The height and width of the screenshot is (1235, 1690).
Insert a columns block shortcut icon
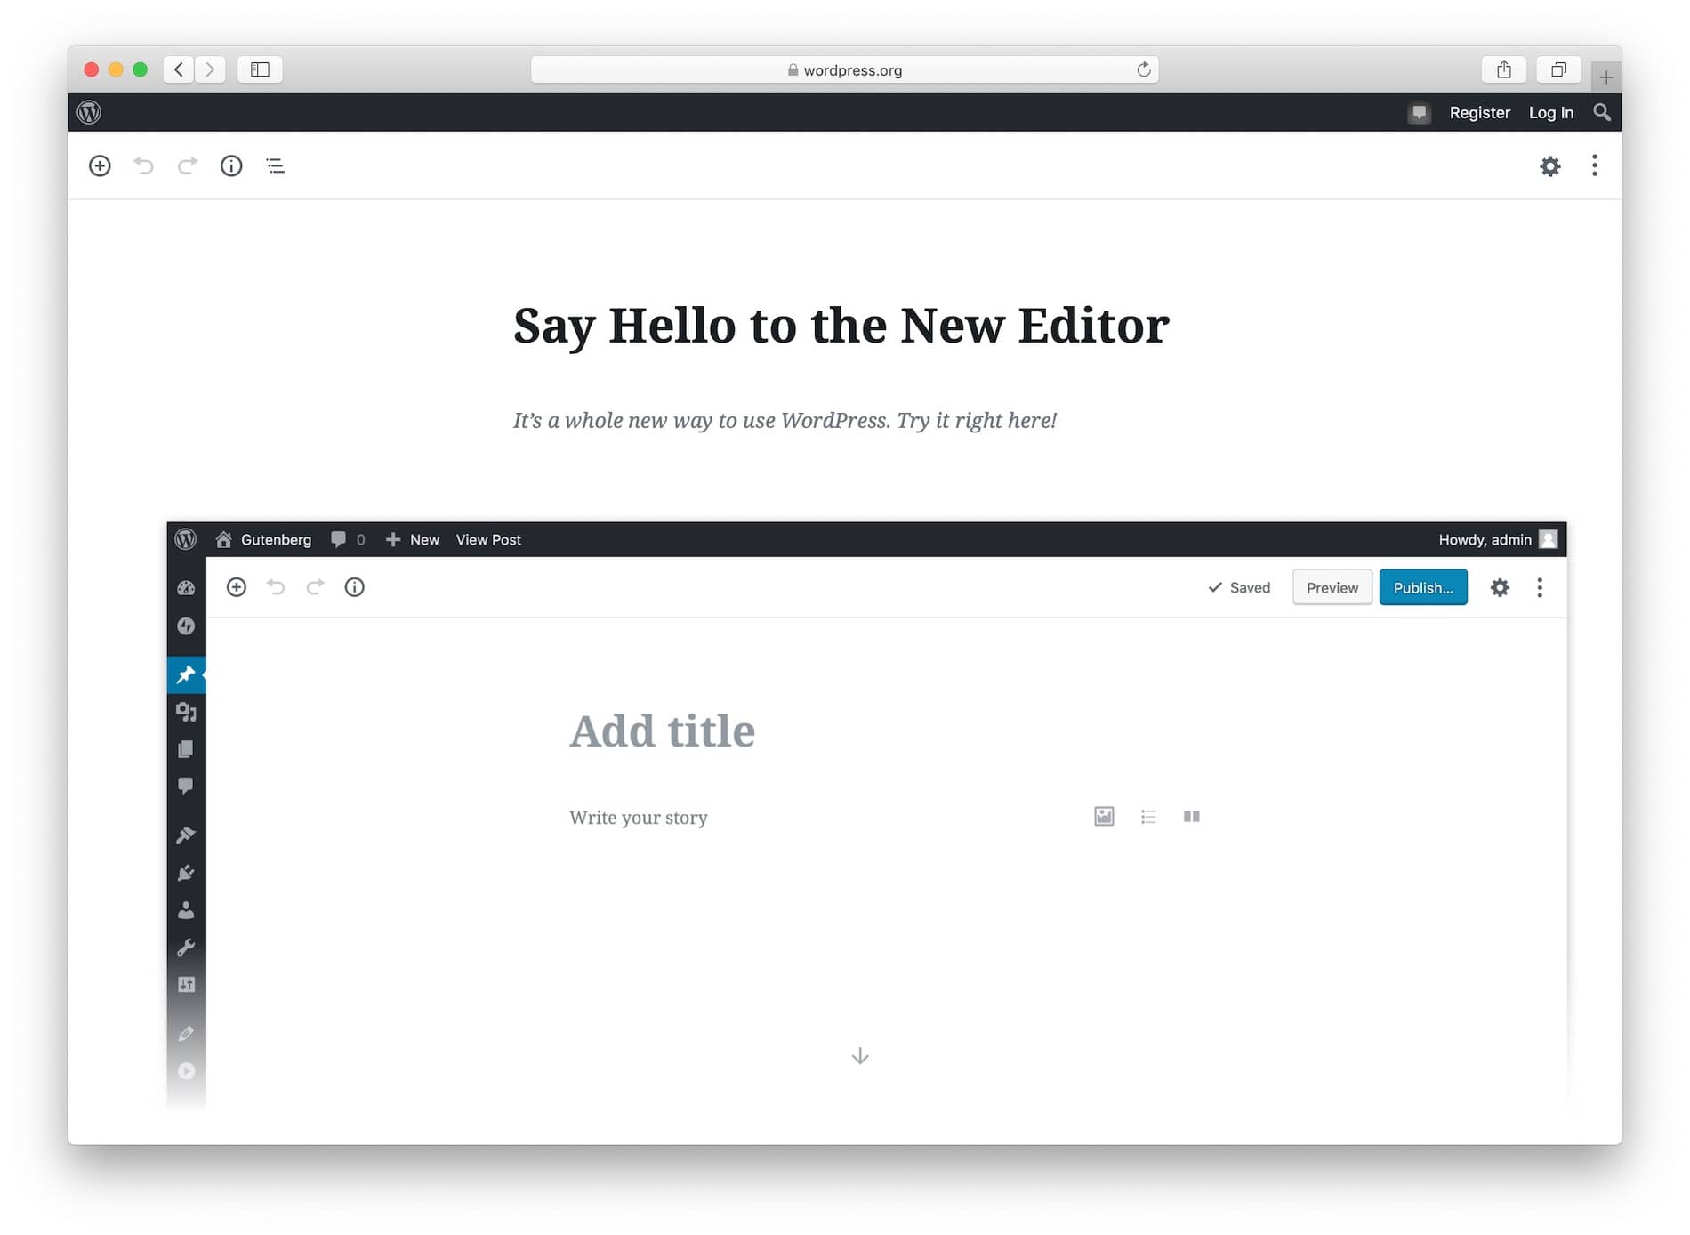1192,816
